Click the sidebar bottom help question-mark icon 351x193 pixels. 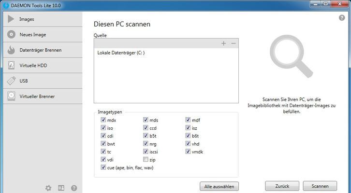tap(74, 188)
